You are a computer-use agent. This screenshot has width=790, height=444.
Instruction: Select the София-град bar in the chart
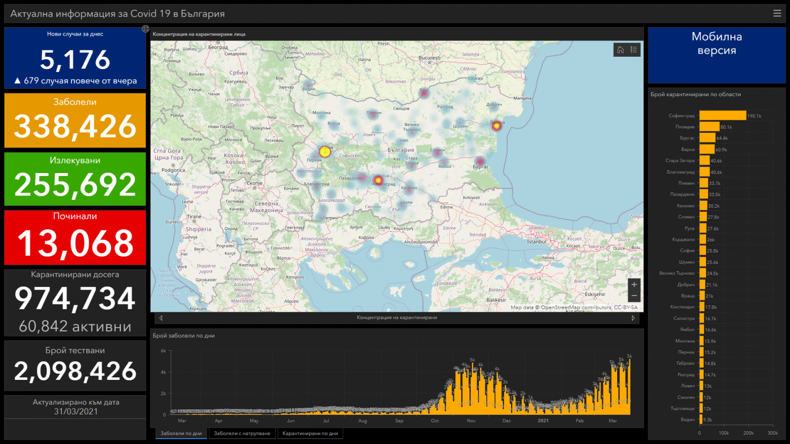[x=722, y=115]
